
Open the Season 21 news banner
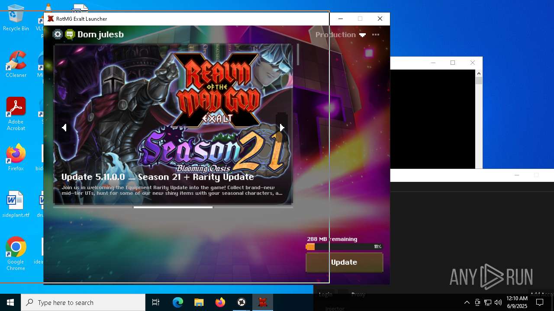pos(173,124)
